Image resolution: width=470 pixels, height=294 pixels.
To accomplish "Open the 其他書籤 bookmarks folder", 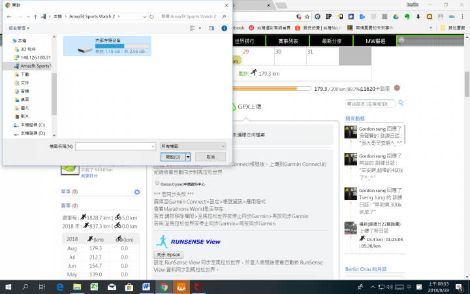I will pyautogui.click(x=452, y=27).
